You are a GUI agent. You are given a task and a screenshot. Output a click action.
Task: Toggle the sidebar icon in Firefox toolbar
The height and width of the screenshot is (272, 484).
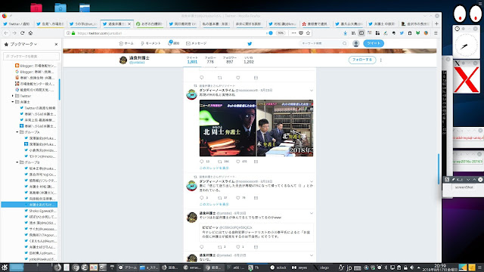pyautogui.click(x=361, y=33)
